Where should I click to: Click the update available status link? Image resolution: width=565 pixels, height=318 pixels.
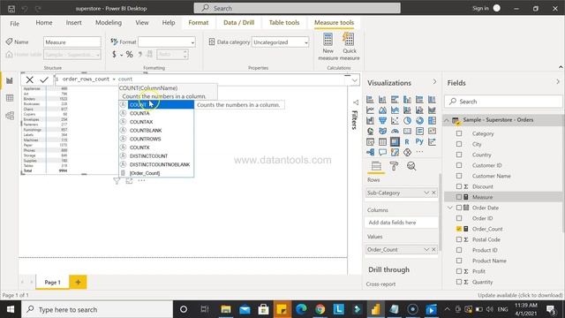[520, 295]
